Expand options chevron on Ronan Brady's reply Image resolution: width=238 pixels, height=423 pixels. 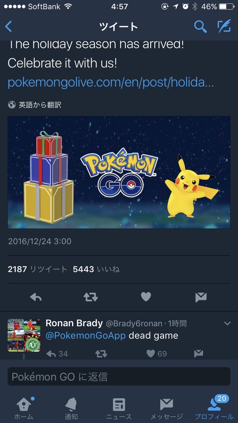pos(227,323)
